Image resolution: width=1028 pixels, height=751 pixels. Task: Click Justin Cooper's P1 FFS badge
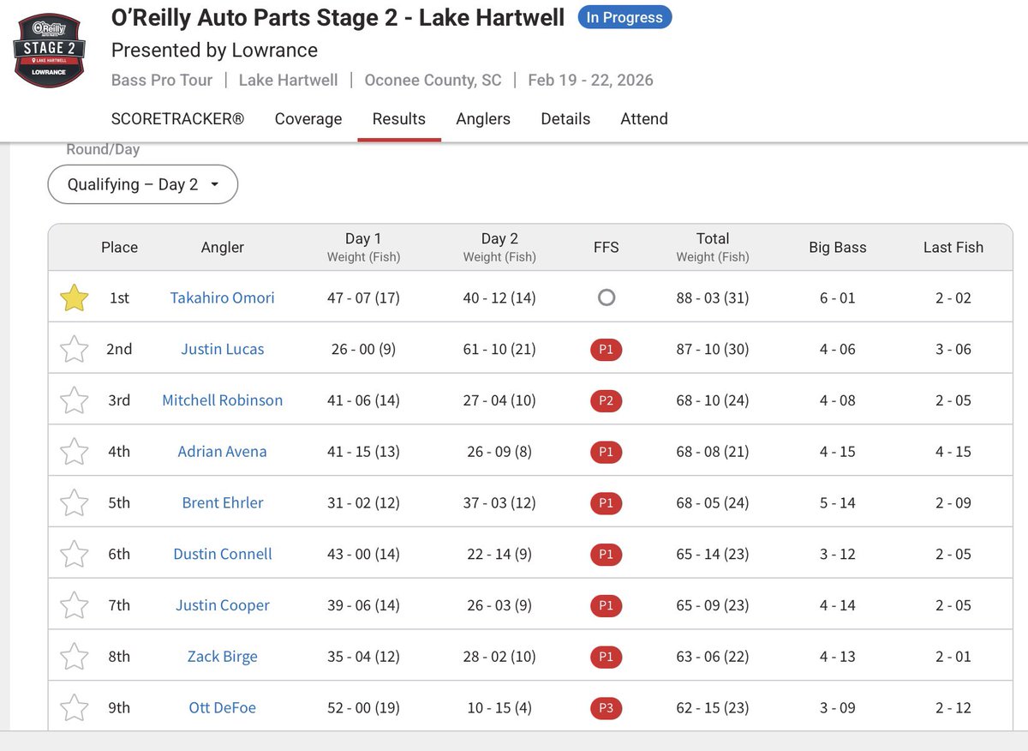click(607, 605)
